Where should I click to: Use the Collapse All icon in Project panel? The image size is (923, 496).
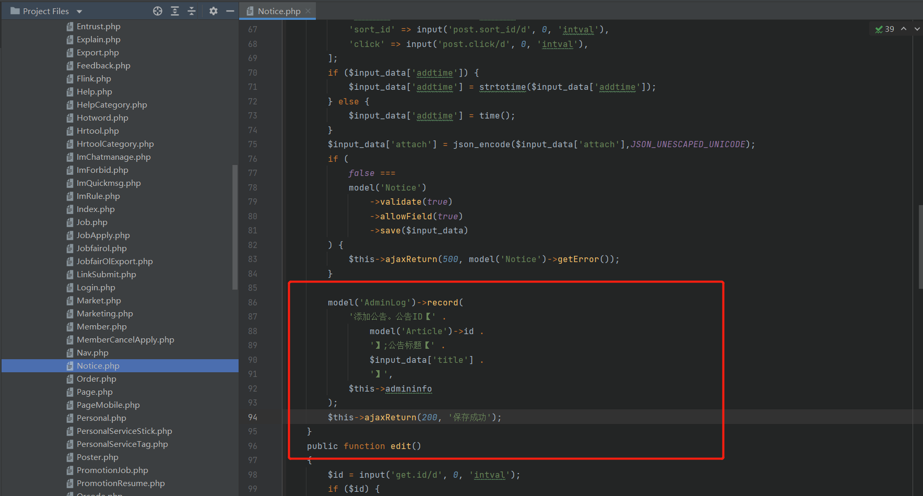(192, 10)
